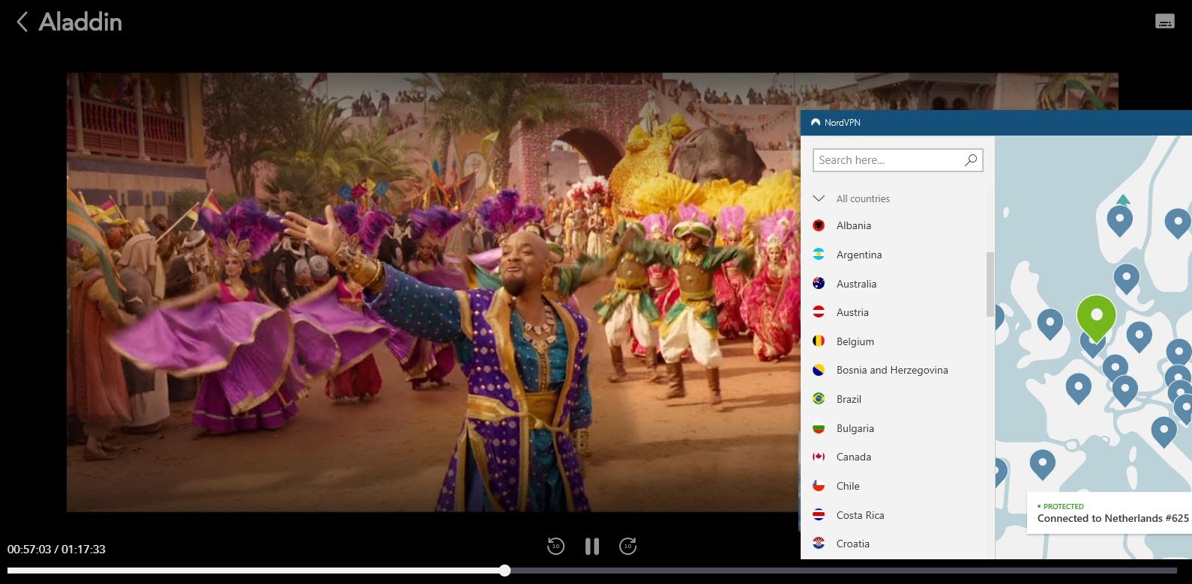The image size is (1192, 584).
Task: Skip forward 10 seconds in the player
Action: (x=628, y=547)
